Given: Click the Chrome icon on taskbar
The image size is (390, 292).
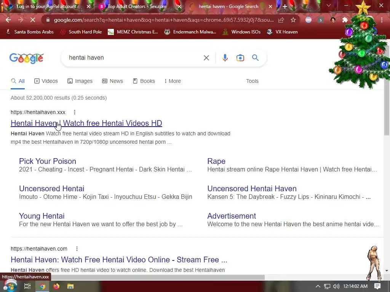Looking at the screenshot, I should tap(43, 286).
